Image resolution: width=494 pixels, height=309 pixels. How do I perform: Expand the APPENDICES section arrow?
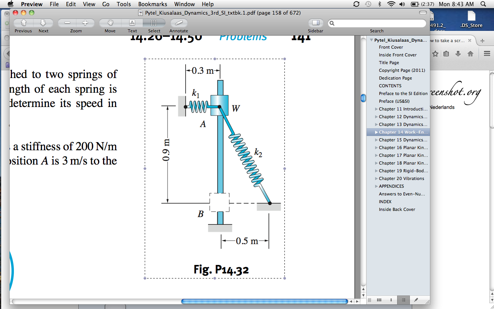point(376,186)
